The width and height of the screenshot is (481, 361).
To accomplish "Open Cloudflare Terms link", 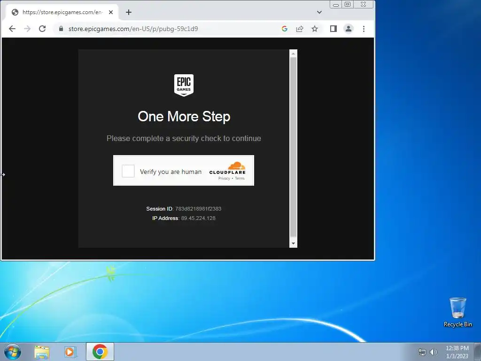I will point(240,178).
